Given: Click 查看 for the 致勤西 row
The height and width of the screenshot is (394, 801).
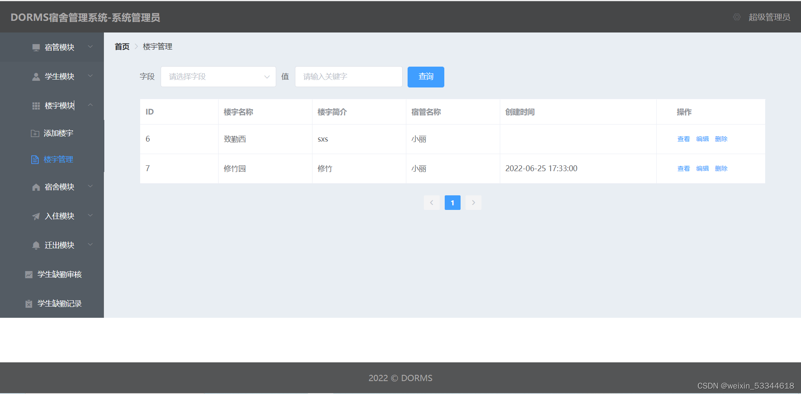Looking at the screenshot, I should click(x=683, y=139).
